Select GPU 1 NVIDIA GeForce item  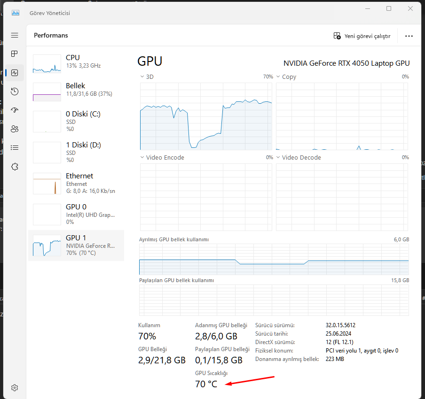coord(76,245)
